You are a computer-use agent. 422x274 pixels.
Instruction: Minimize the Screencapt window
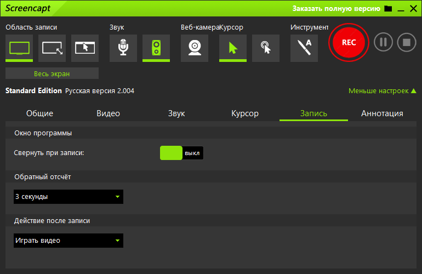401,9
